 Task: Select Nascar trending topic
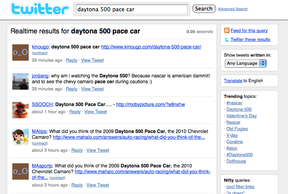click(233, 122)
